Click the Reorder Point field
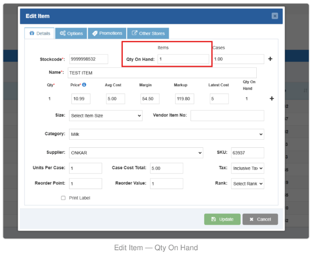Image resolution: width=313 pixels, height=254 pixels. click(x=86, y=183)
